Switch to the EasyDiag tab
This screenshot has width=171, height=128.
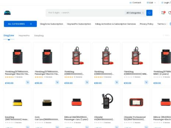click(x=39, y=36)
